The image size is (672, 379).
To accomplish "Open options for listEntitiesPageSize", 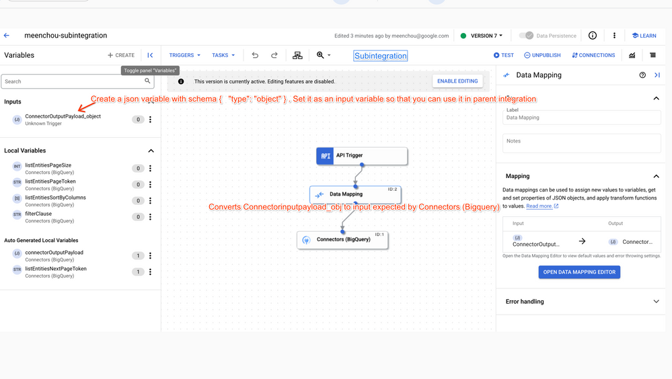I will coord(150,168).
